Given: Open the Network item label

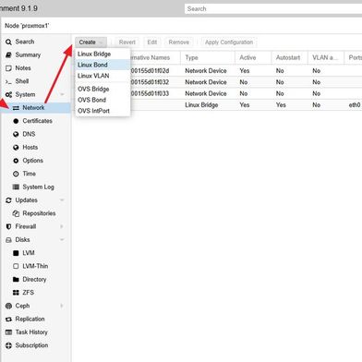Looking at the screenshot, I should point(33,108).
